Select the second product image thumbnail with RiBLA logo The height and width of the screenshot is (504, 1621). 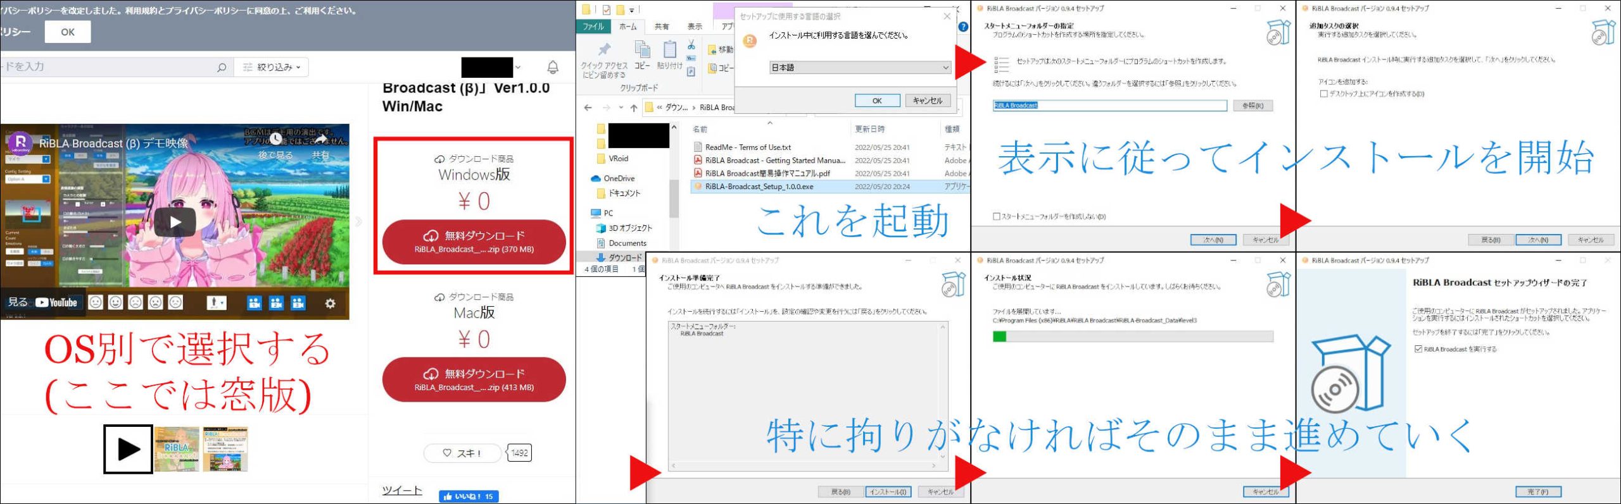tap(177, 449)
